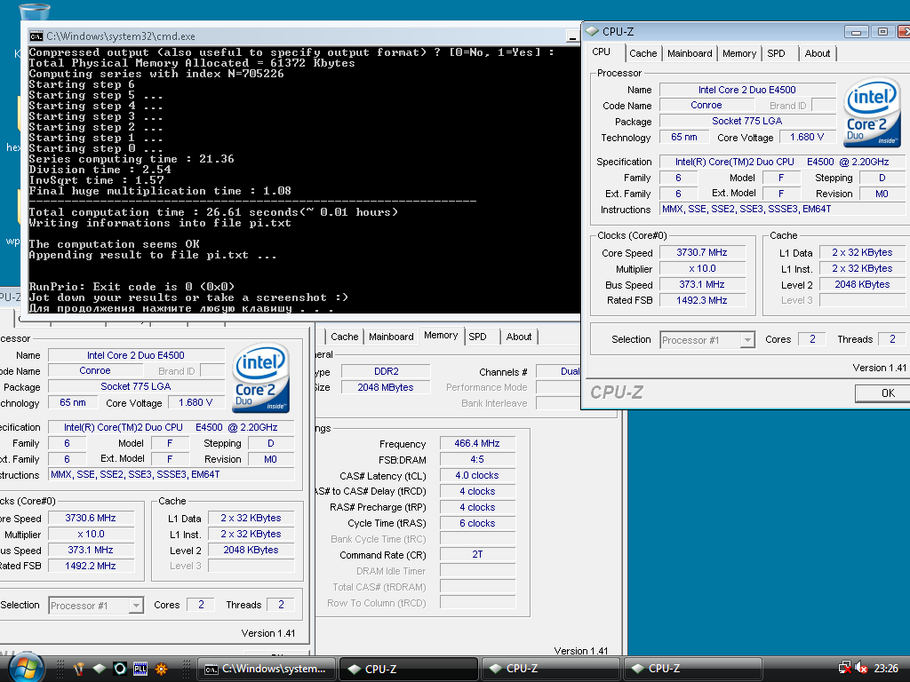Click OK in the front CPU-Z window
The width and height of the screenshot is (910, 682).
(882, 393)
